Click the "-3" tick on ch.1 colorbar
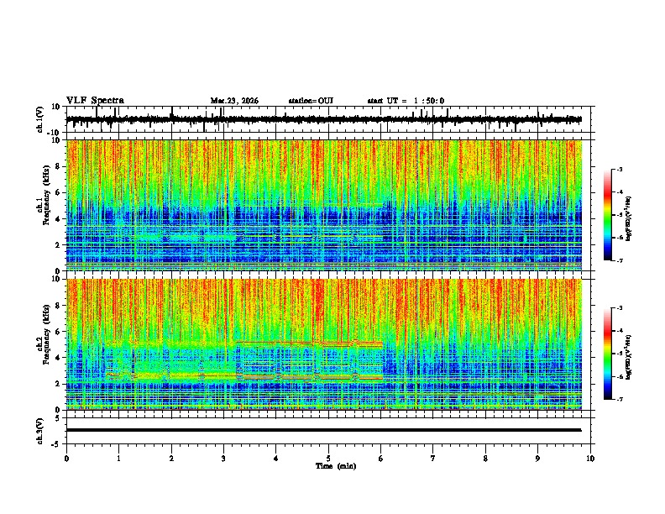The height and width of the screenshot is (514, 665). coord(620,169)
